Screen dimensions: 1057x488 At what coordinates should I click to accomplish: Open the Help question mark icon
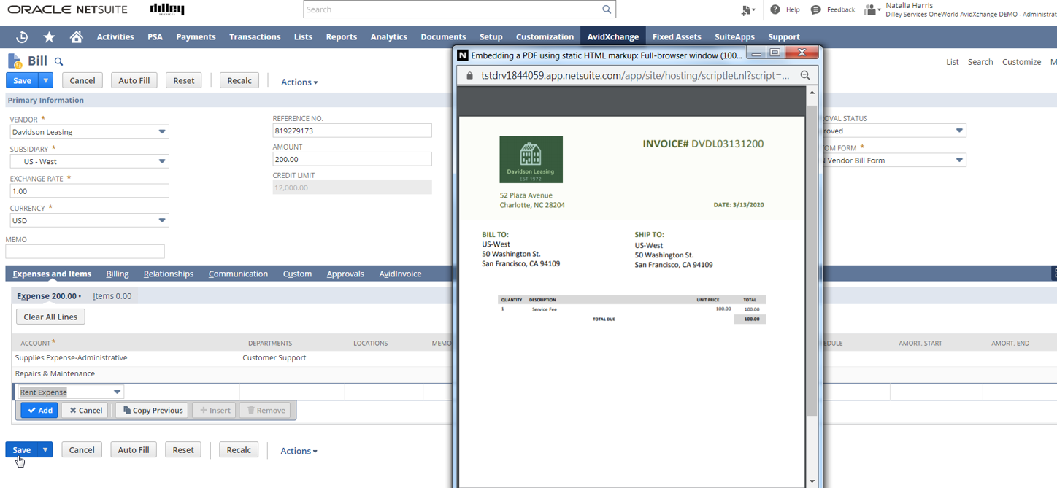click(775, 9)
